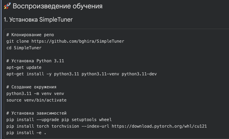Viewport: 229px width, 139px height.
Task: Click the "# Установка зависимостей" comment line
Action: (36, 113)
